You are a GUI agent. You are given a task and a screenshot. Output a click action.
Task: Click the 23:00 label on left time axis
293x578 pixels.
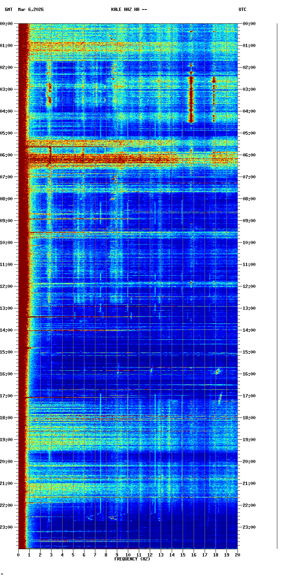(x=7, y=527)
